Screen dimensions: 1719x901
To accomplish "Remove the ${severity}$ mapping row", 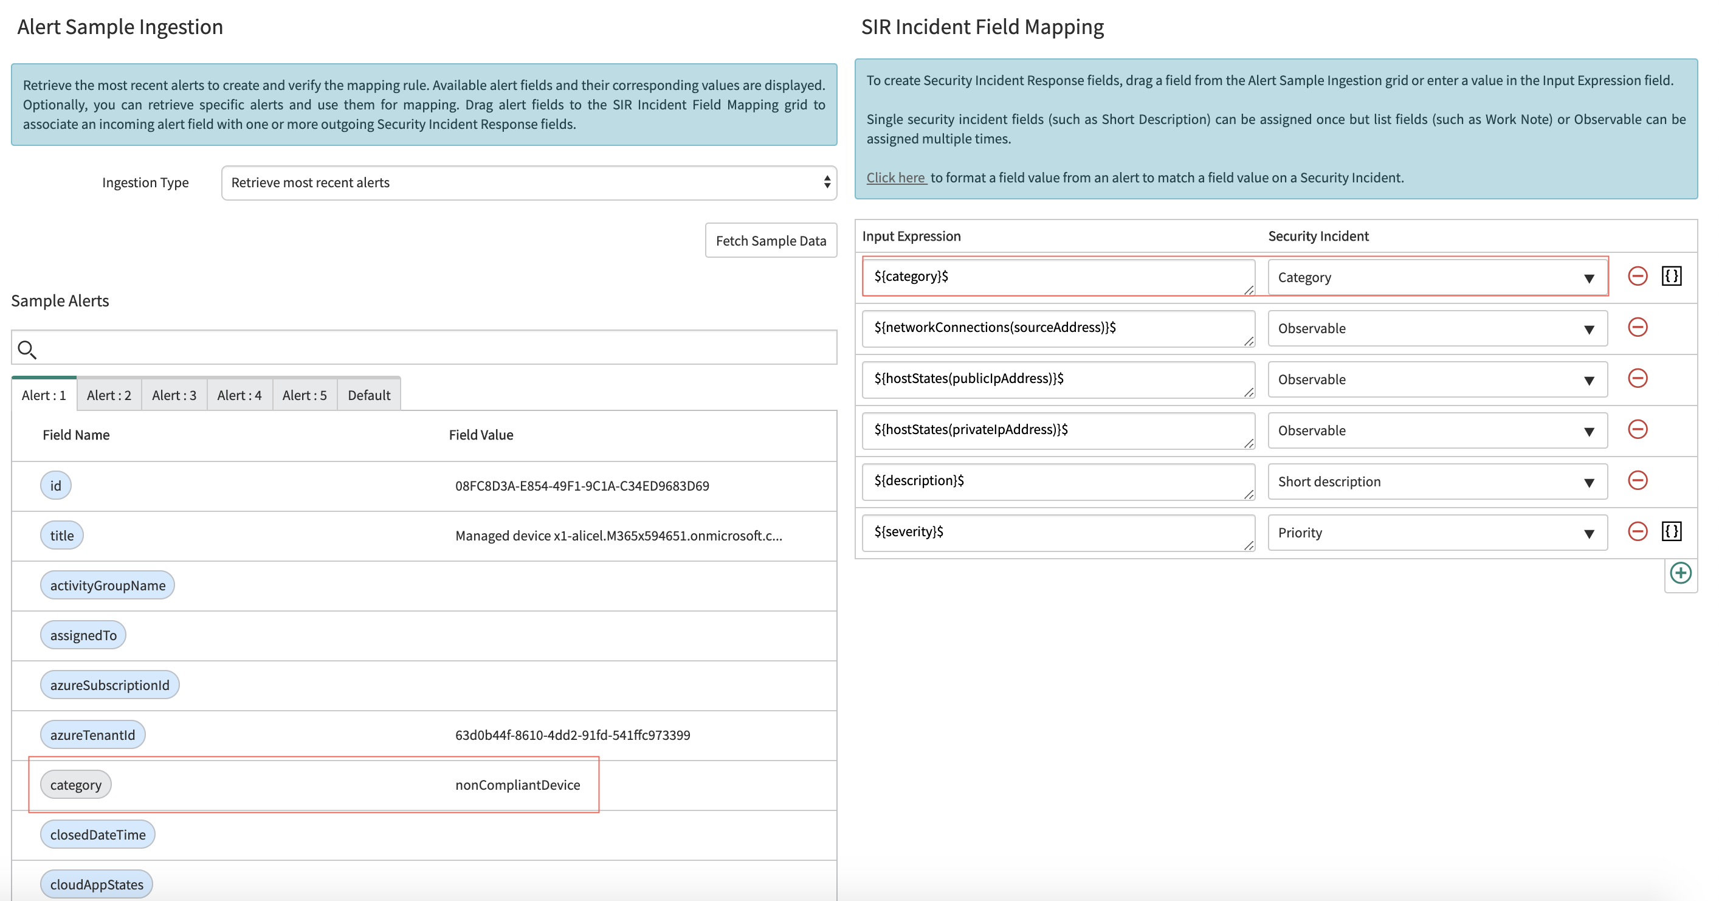I will 1638,531.
